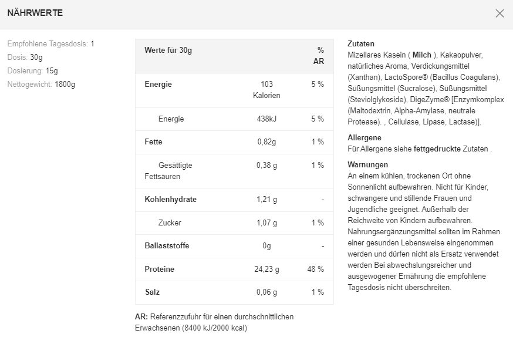Click the AR Referenzzufuhr footnote
Viewport: 513px width, 337px height.
[214, 322]
